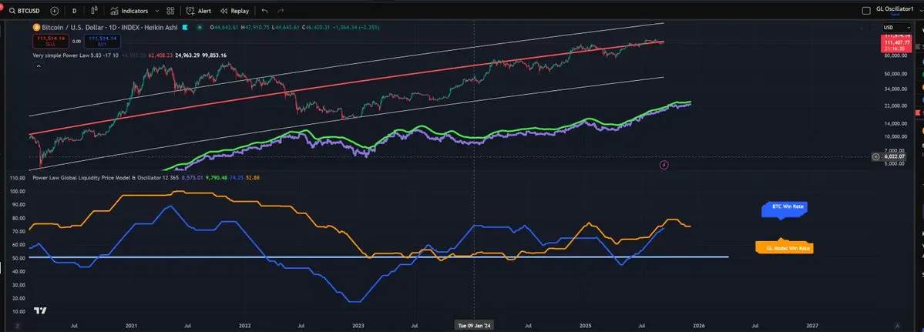Click the add symbol plus icon
This screenshot has height=332, width=924.
[x=55, y=11]
